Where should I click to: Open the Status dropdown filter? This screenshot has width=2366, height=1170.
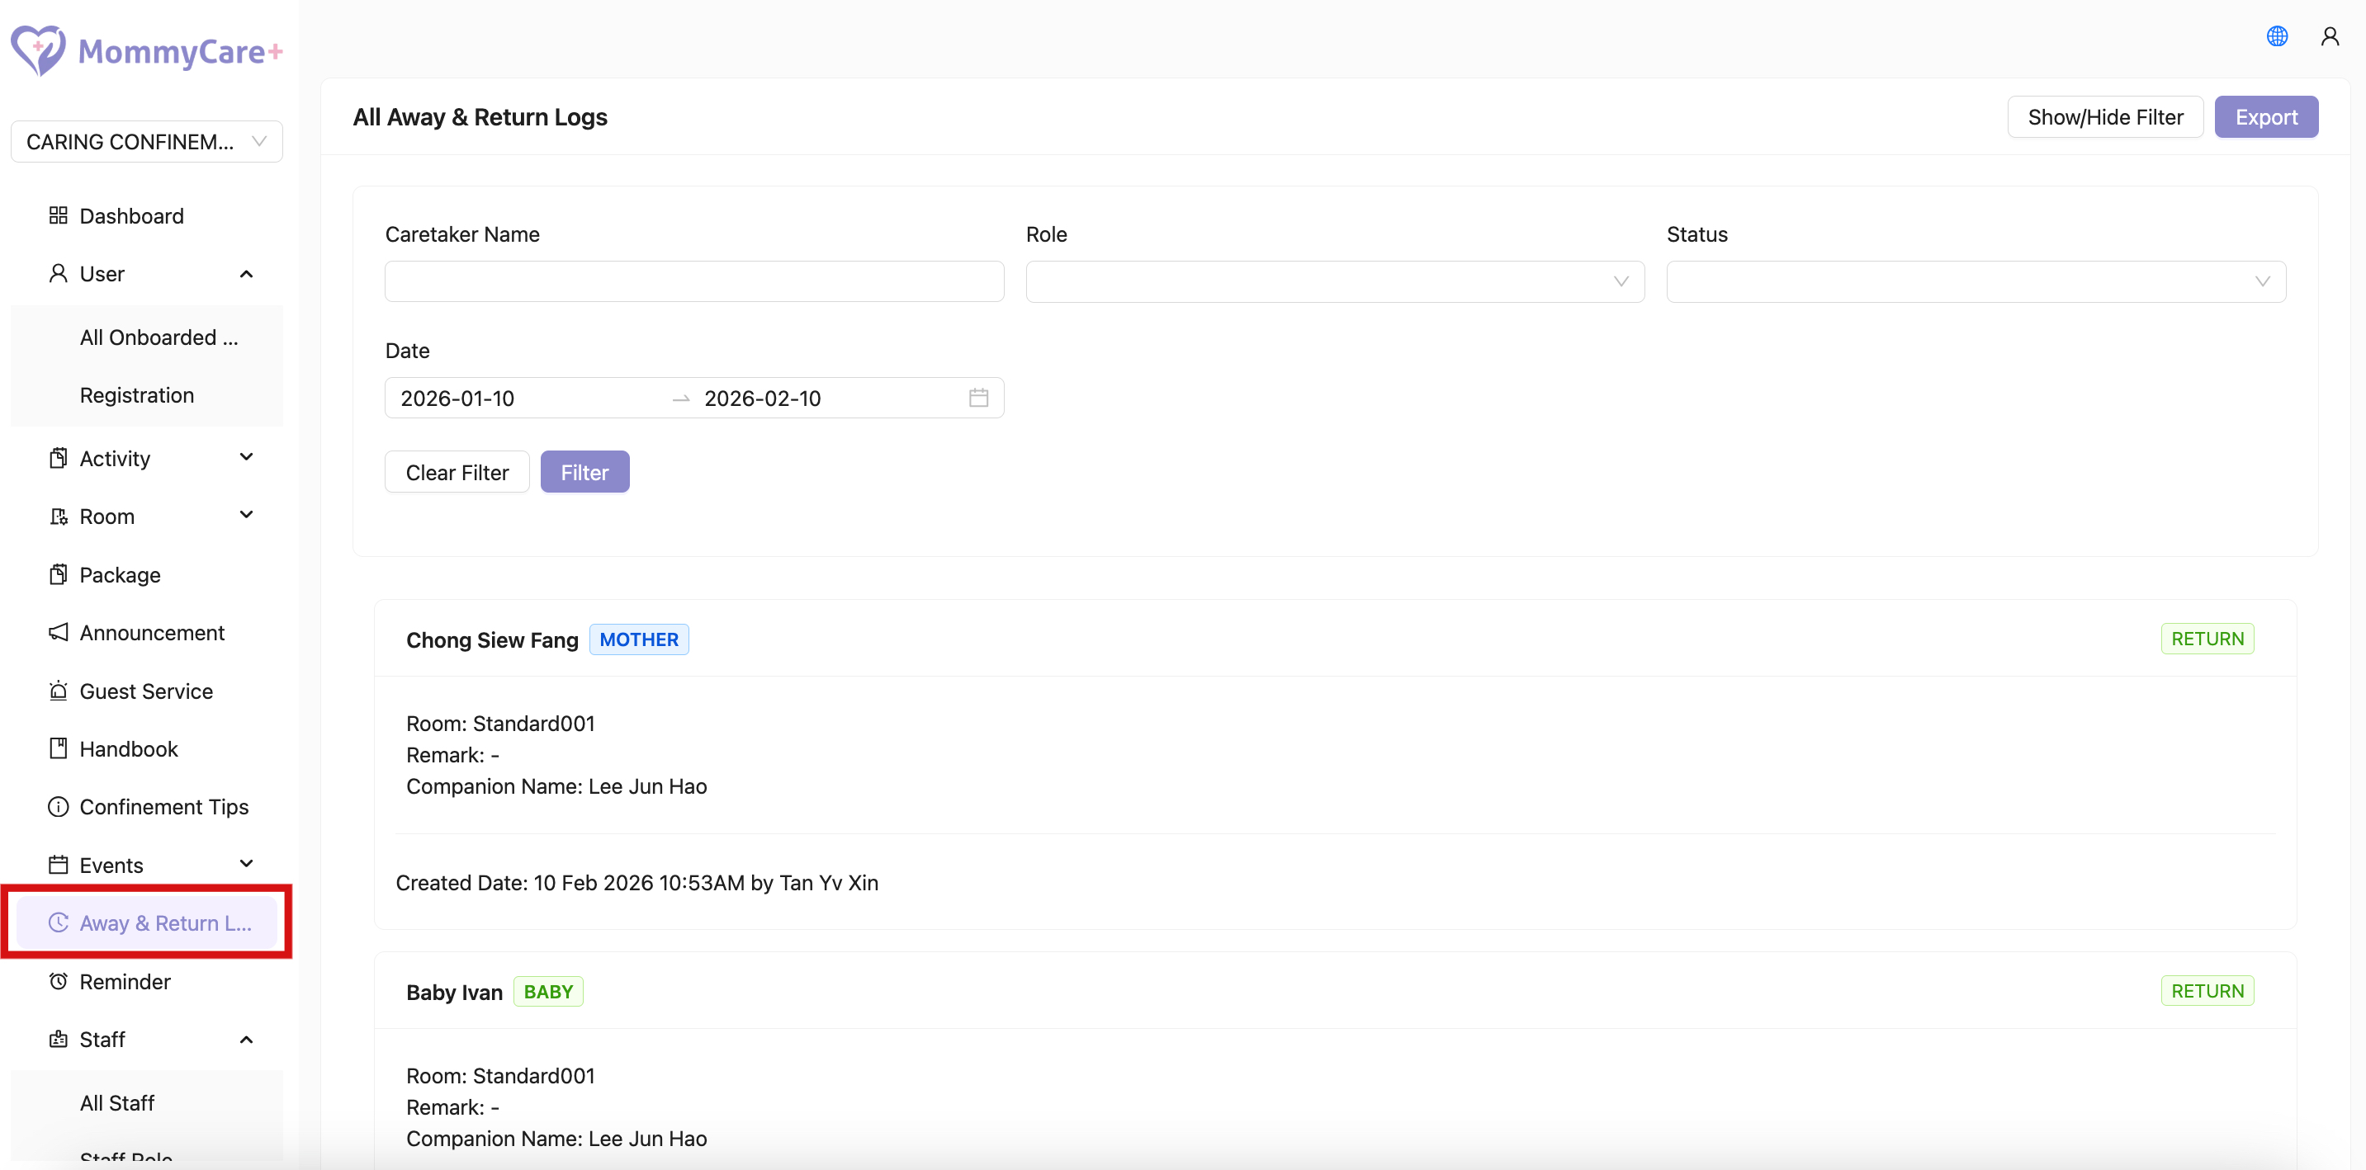click(x=1976, y=281)
